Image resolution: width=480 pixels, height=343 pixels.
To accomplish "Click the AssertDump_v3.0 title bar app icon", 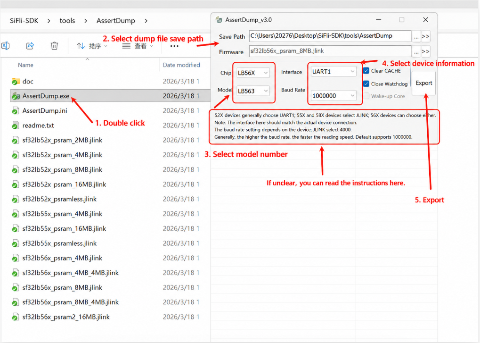I will pos(219,20).
